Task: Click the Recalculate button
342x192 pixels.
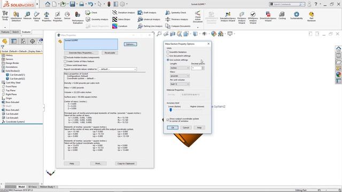Action: coord(110,53)
